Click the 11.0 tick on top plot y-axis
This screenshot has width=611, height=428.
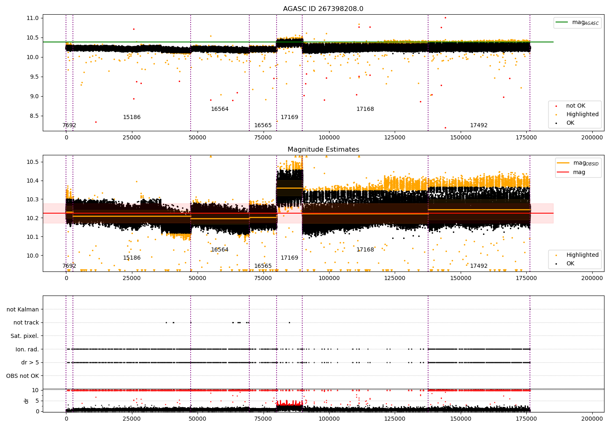(x=32, y=18)
